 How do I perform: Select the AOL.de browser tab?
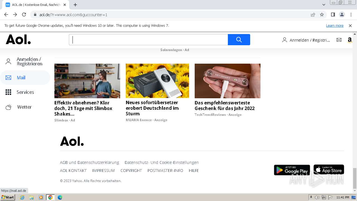[x=36, y=5]
